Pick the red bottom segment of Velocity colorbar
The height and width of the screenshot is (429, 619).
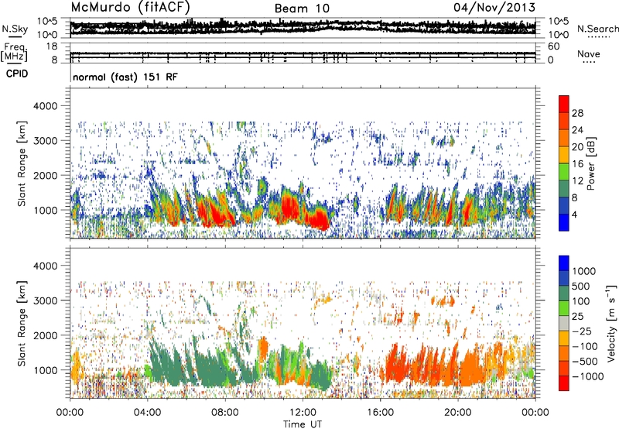pyautogui.click(x=564, y=383)
